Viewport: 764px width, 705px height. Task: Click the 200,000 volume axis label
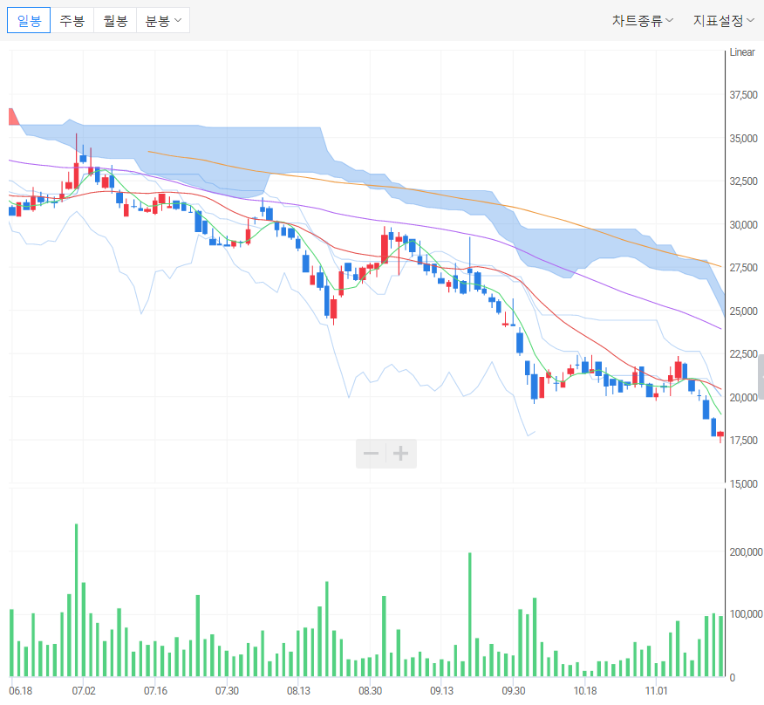click(746, 552)
